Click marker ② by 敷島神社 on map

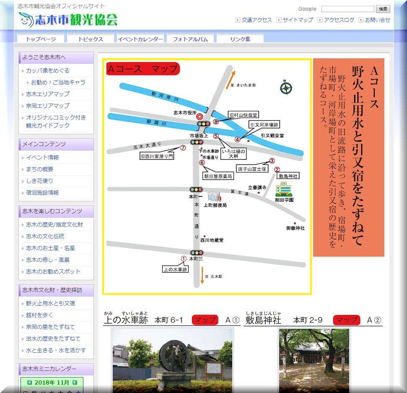[x=277, y=169]
